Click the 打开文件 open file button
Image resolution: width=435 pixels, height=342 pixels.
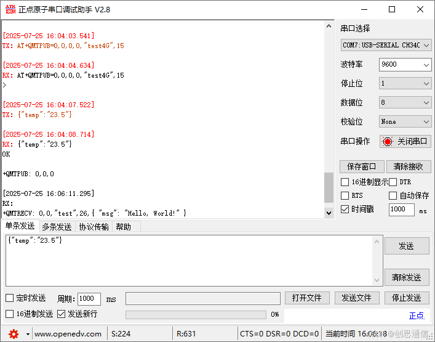pyautogui.click(x=307, y=298)
